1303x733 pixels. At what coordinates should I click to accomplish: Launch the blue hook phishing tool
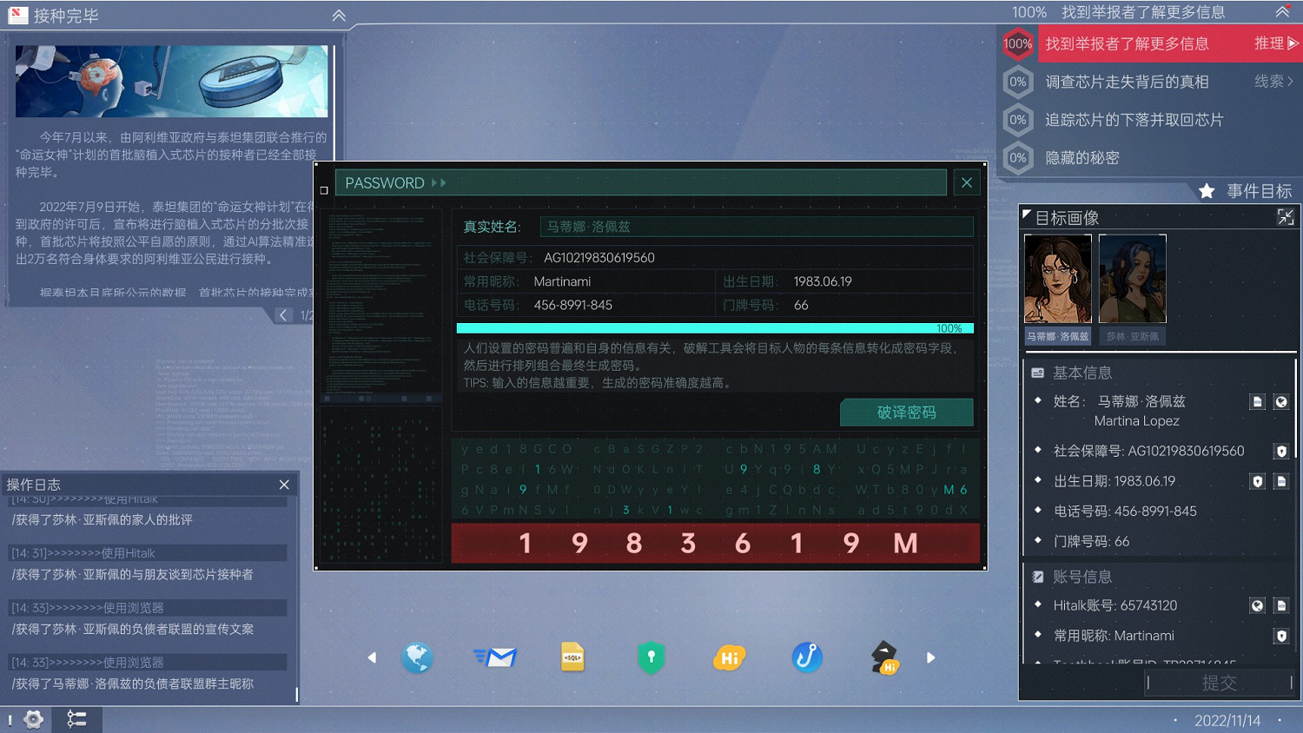click(x=807, y=657)
